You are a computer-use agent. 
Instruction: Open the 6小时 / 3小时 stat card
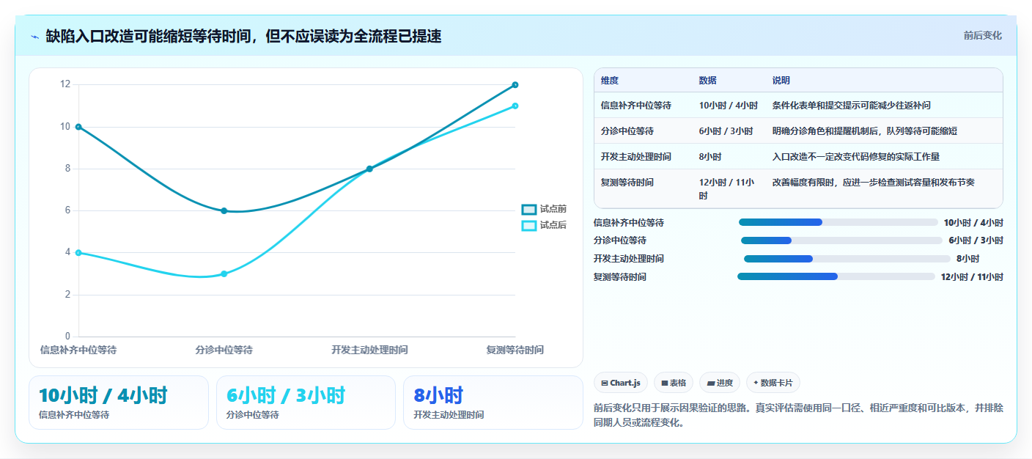pyautogui.click(x=306, y=403)
